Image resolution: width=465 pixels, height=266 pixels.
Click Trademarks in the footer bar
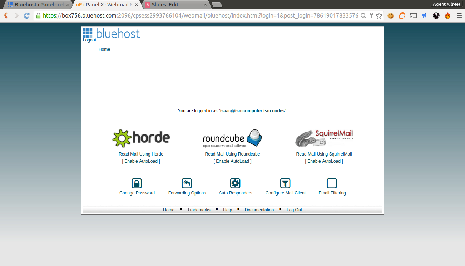[199, 210]
